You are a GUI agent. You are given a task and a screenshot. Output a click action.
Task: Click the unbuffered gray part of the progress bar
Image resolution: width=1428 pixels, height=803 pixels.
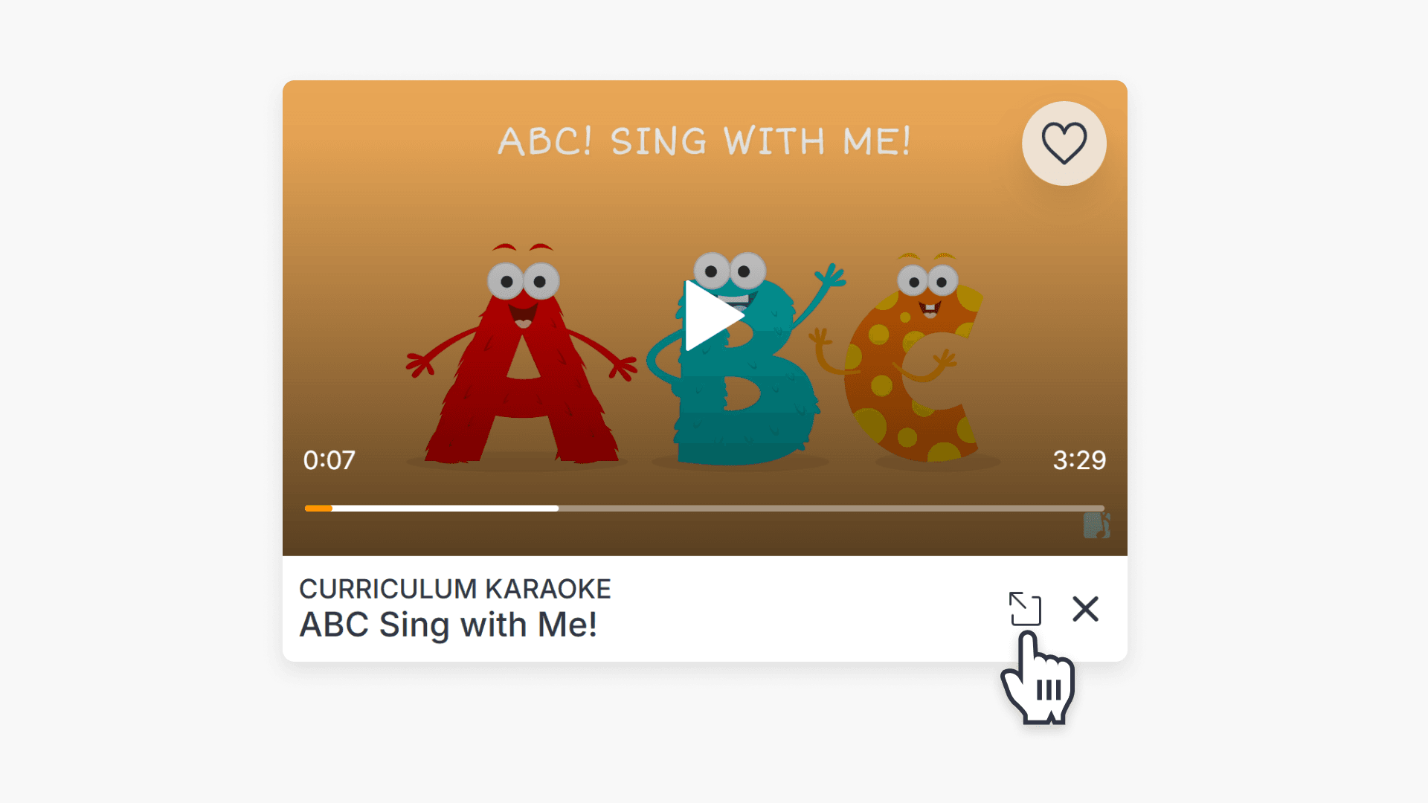point(832,509)
